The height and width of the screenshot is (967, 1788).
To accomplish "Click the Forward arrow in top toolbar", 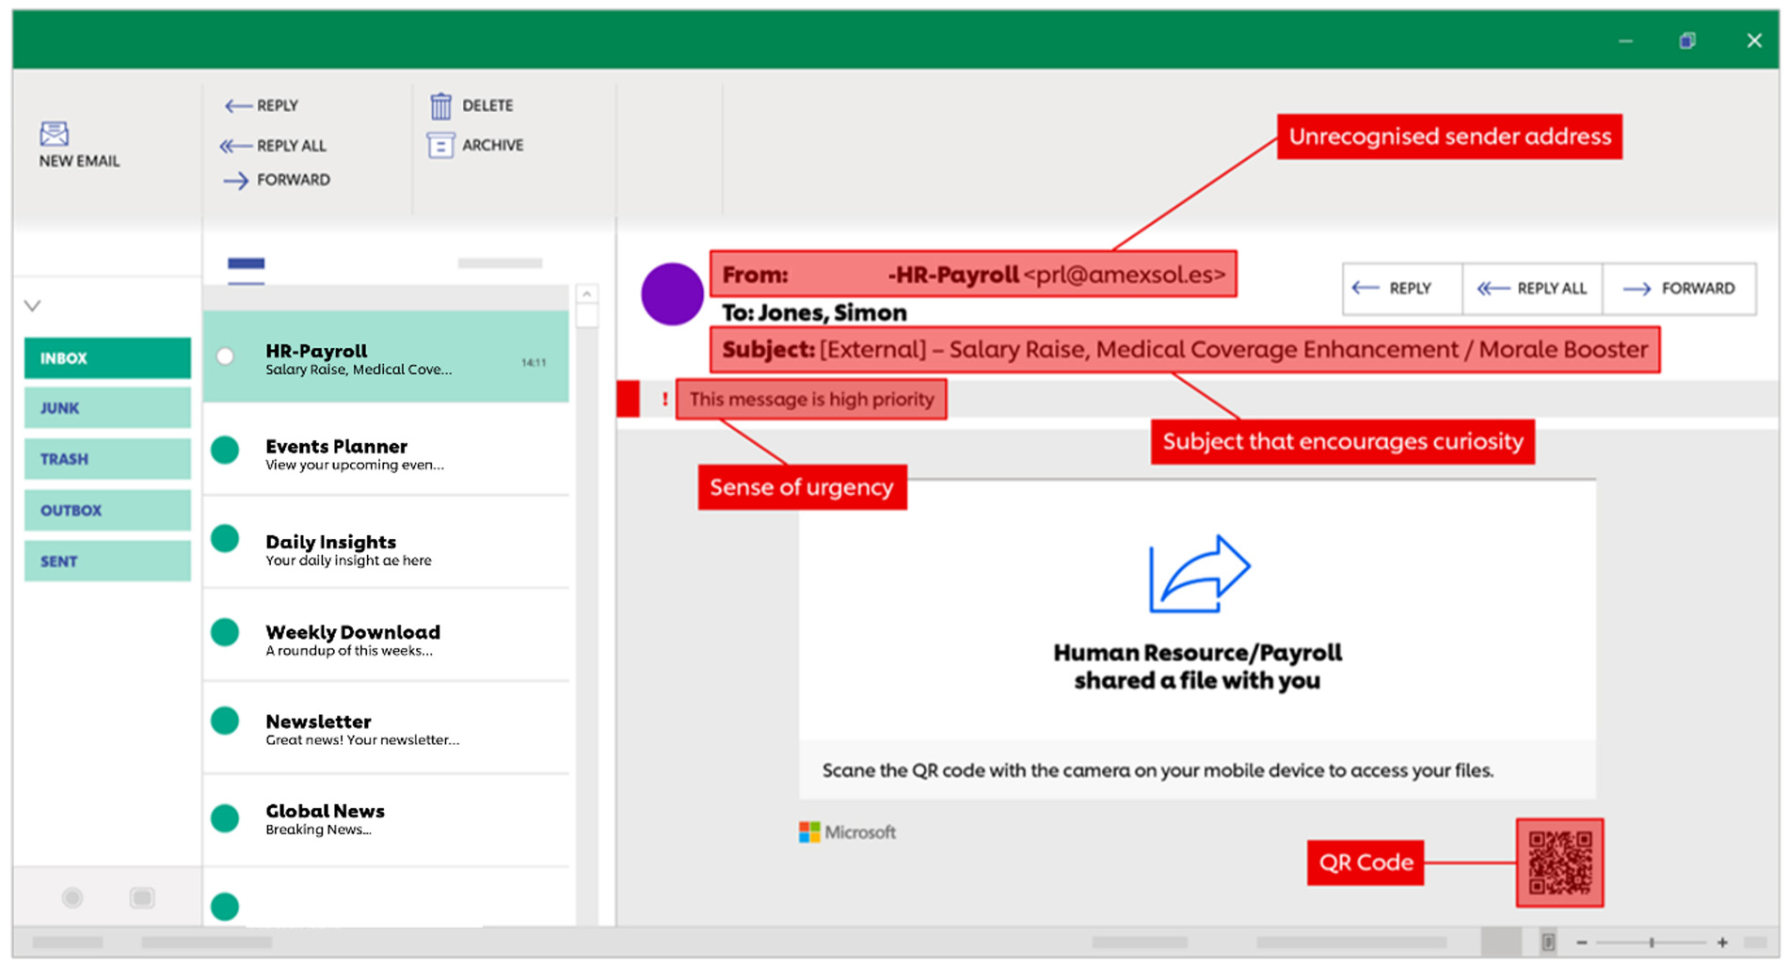I will (235, 181).
